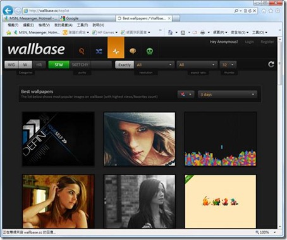Open the sort order icon dropdown
Viewport: 287px width, 240px height.
186,94
